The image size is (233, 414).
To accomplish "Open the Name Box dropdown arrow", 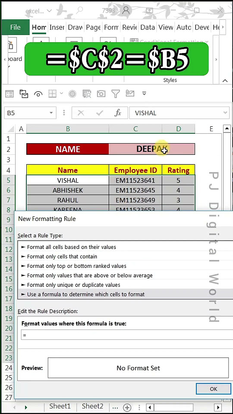I will (x=51, y=113).
